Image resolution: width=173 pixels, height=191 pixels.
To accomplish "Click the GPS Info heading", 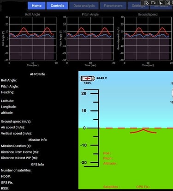I will click(x=37, y=165).
